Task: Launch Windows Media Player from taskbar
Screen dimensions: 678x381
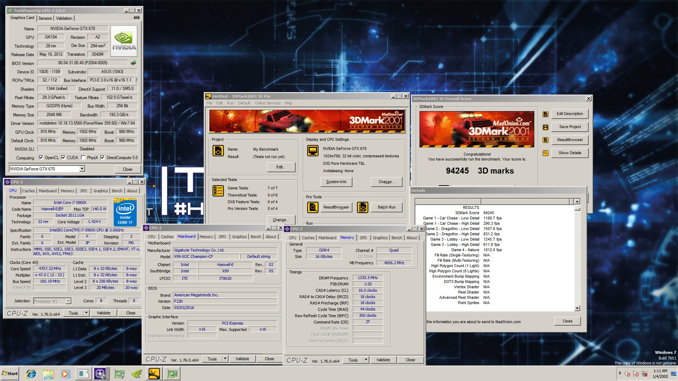Action: [x=65, y=374]
